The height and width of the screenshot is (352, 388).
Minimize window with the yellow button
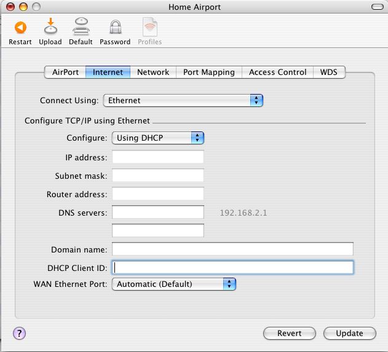click(23, 7)
